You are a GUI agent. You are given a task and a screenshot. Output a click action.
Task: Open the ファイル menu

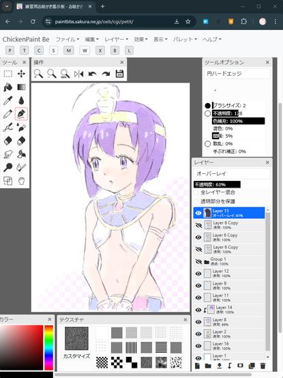(68, 40)
